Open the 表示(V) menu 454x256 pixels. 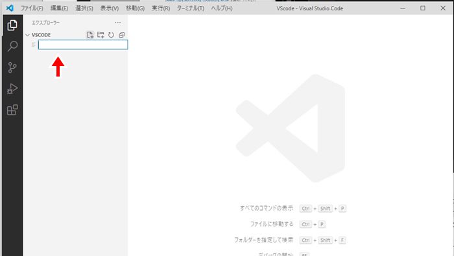click(x=109, y=8)
